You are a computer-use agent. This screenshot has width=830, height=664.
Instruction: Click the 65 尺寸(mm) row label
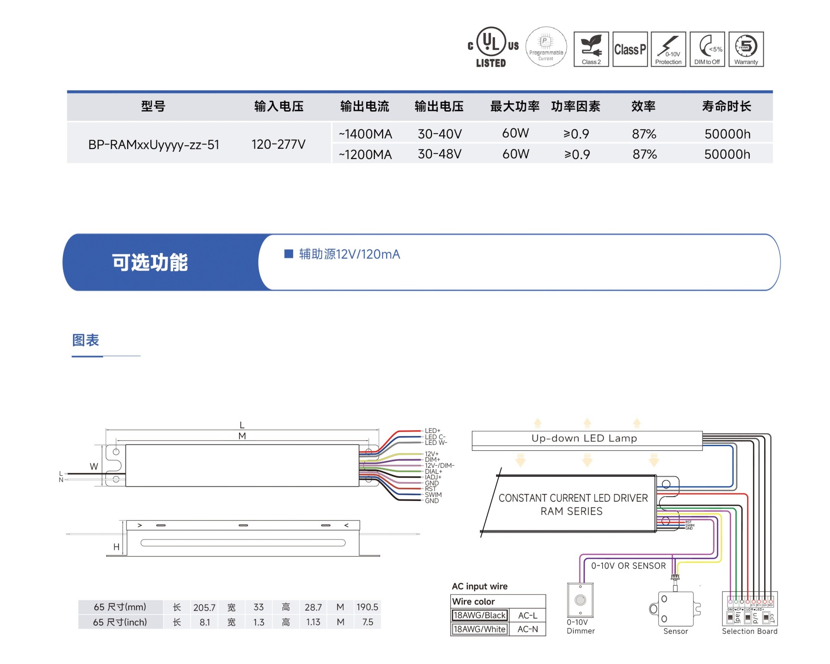point(120,607)
